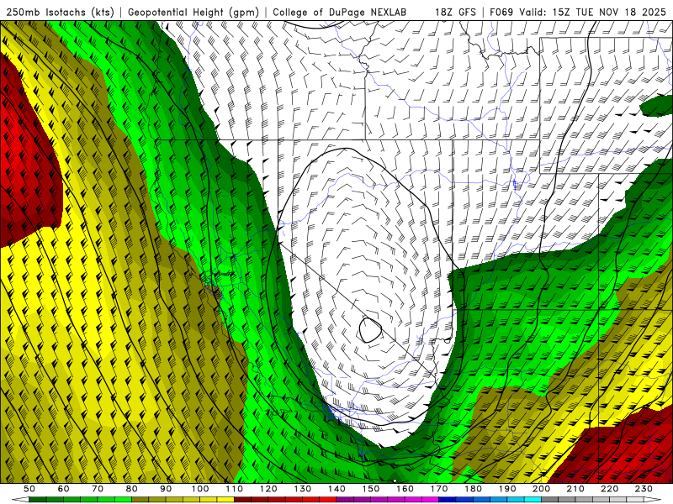The height and width of the screenshot is (504, 673).
Task: Click the small closed height contour at the low center
Action: [370, 330]
